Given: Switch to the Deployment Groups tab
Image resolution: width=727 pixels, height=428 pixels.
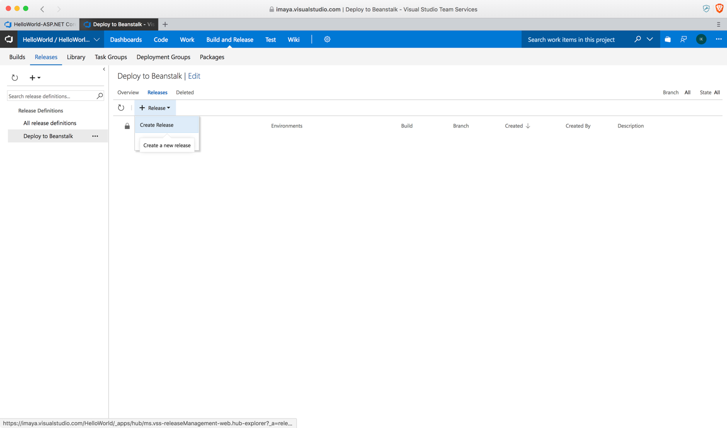Looking at the screenshot, I should click(x=163, y=57).
